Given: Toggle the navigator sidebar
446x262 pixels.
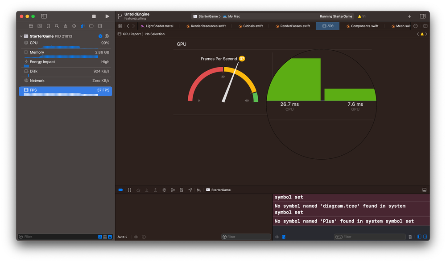Looking at the screenshot, I should click(44, 16).
